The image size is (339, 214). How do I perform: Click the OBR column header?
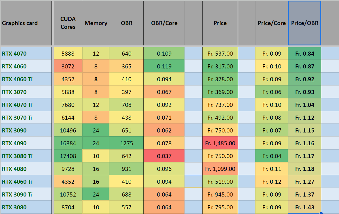coord(127,23)
